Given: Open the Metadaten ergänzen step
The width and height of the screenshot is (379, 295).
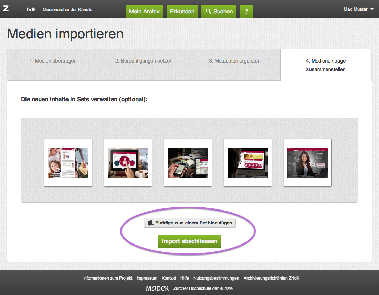Looking at the screenshot, I should click(234, 61).
